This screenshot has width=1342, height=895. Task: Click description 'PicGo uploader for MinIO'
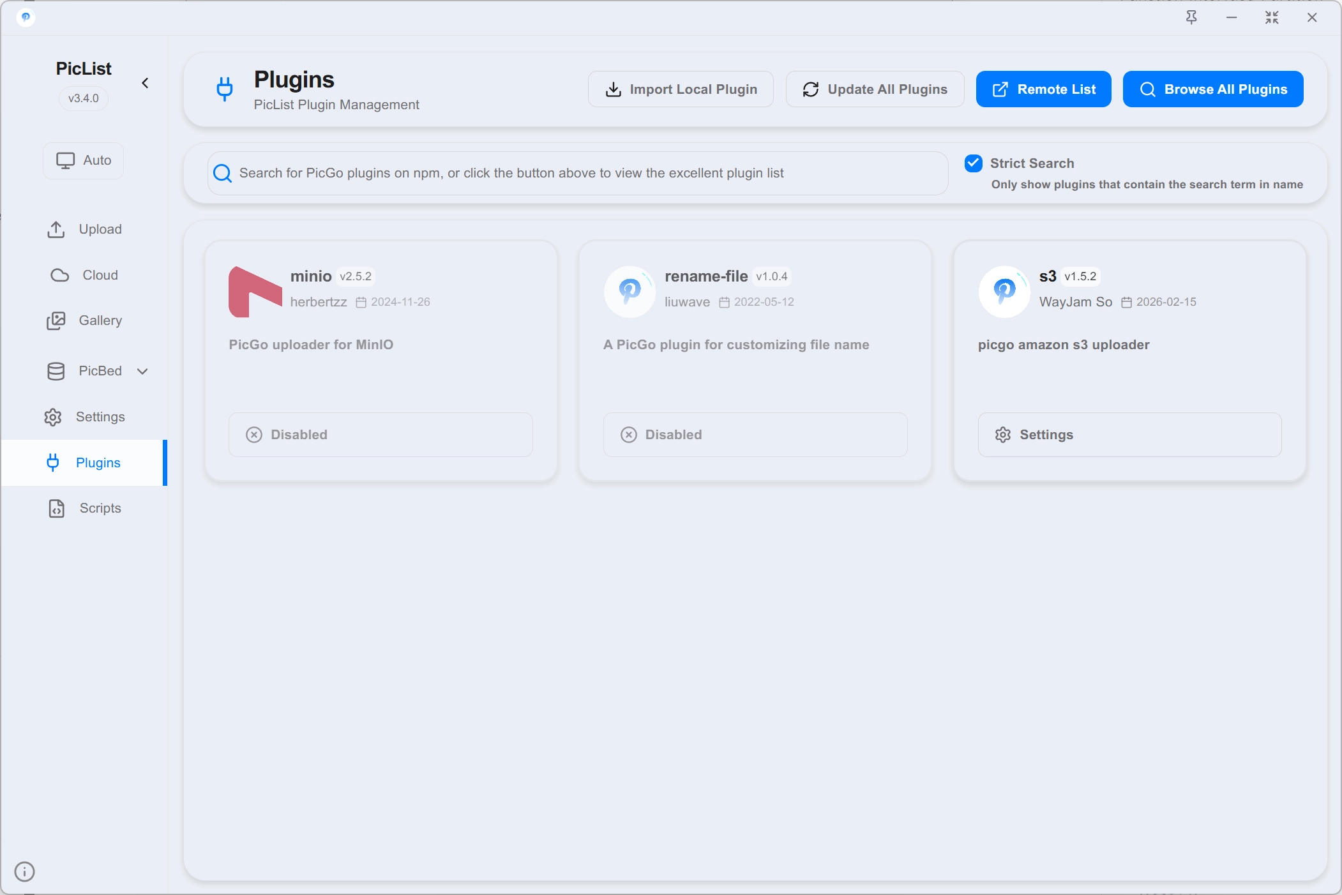(x=311, y=345)
